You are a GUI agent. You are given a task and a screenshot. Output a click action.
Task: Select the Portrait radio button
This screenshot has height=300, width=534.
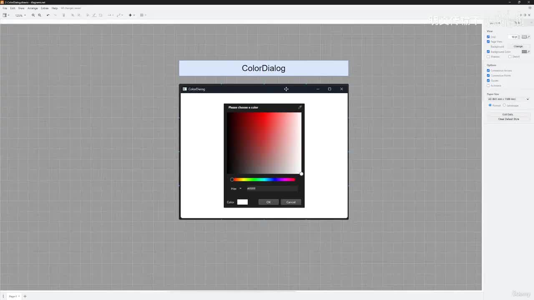tap(490, 105)
